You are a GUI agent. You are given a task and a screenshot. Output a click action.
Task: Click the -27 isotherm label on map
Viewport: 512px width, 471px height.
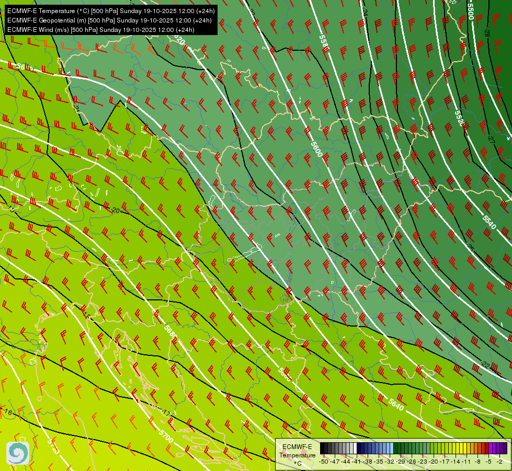click(492, 139)
